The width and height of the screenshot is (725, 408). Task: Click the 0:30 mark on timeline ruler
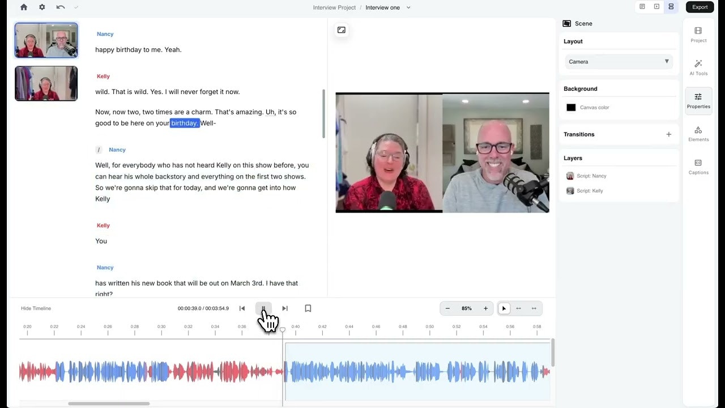[x=161, y=328]
